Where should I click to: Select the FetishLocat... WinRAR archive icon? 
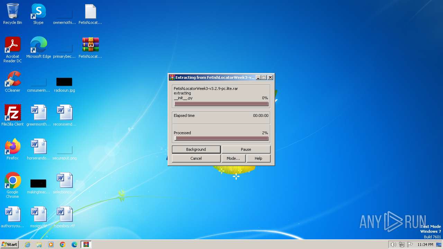point(90,48)
